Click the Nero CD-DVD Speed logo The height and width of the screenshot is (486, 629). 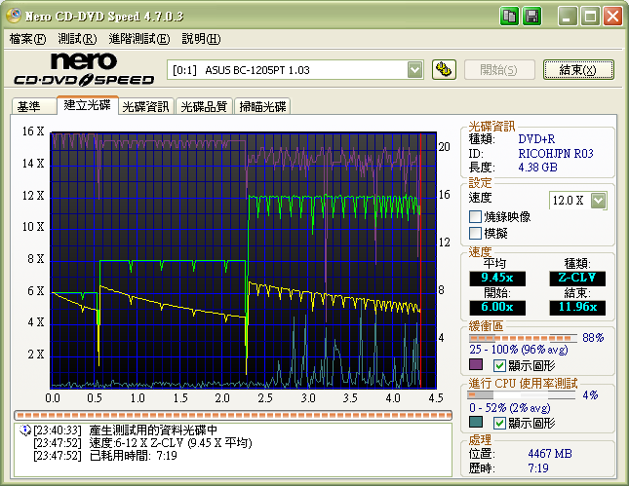pos(84,69)
